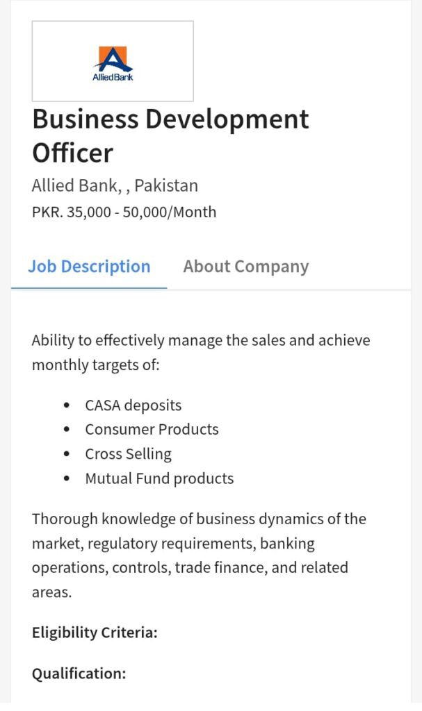
Task: Click the paragraph starting 'Ability to effectively manage'
Action: 200,353
